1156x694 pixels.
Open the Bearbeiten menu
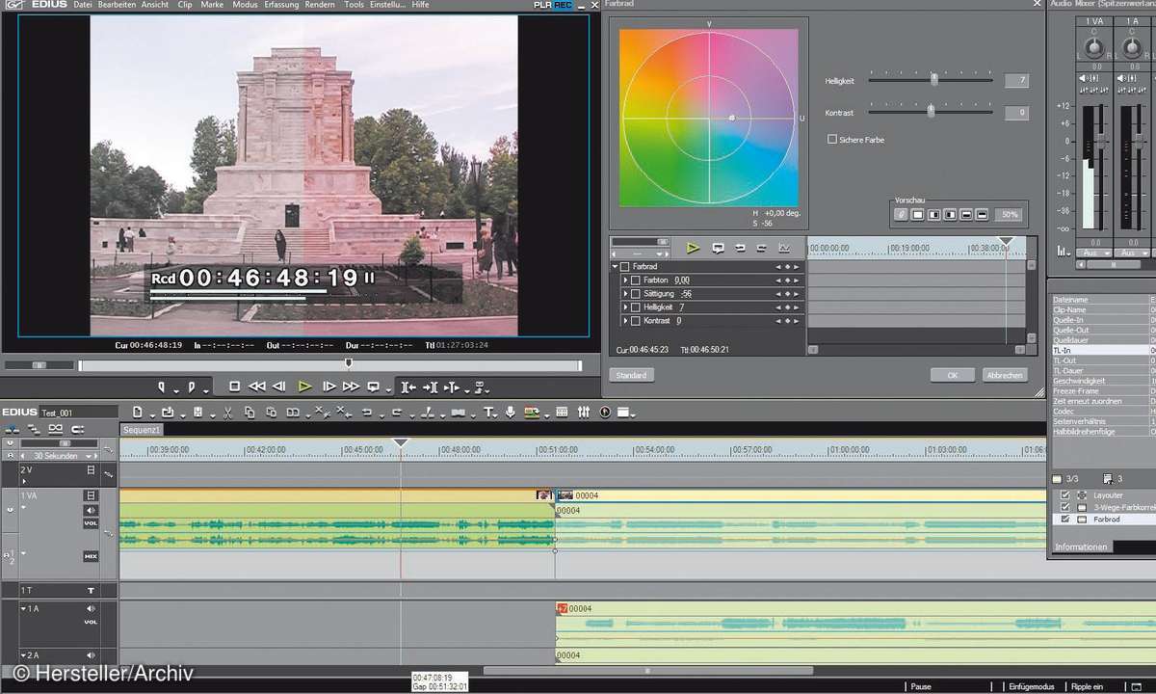pyautogui.click(x=118, y=5)
